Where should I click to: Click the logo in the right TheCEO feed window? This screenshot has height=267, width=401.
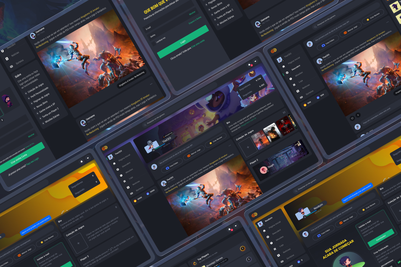[274, 51]
